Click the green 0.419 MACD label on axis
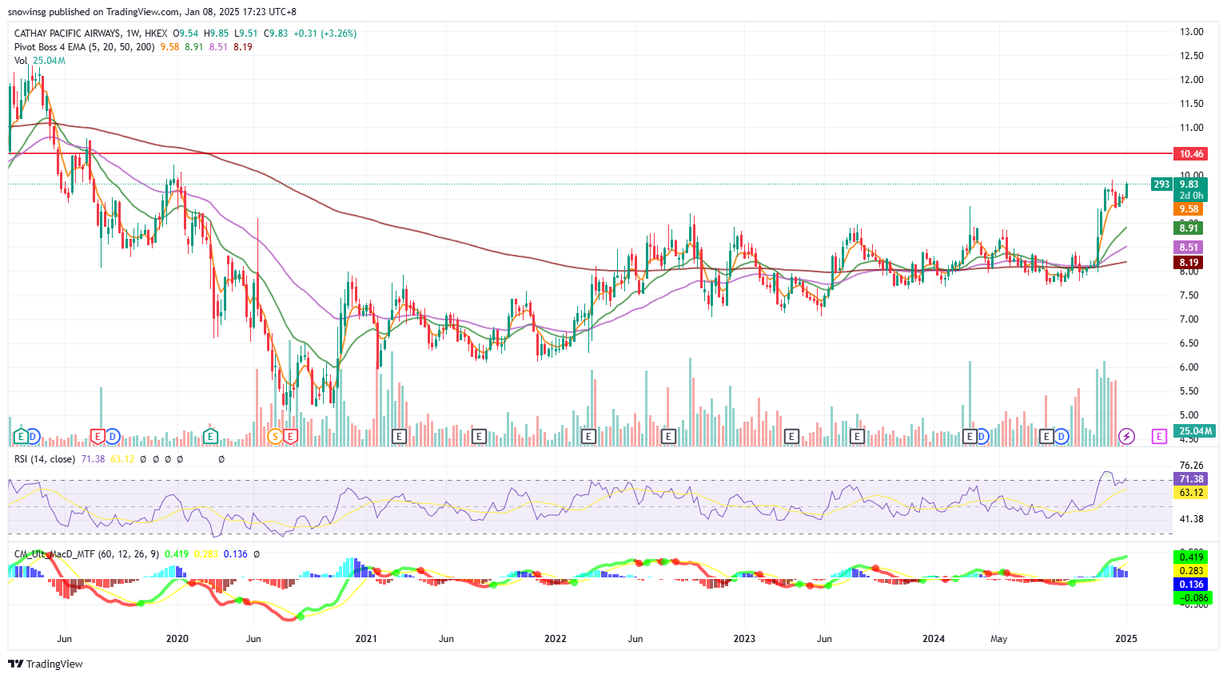Image resolution: width=1227 pixels, height=678 pixels. point(1191,557)
